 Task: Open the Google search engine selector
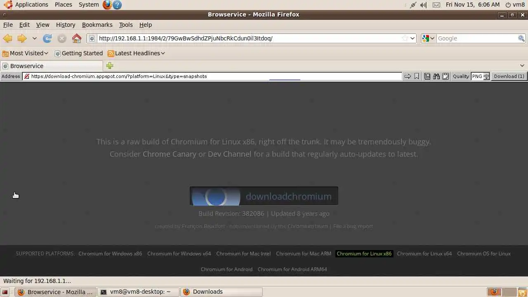coord(429,38)
